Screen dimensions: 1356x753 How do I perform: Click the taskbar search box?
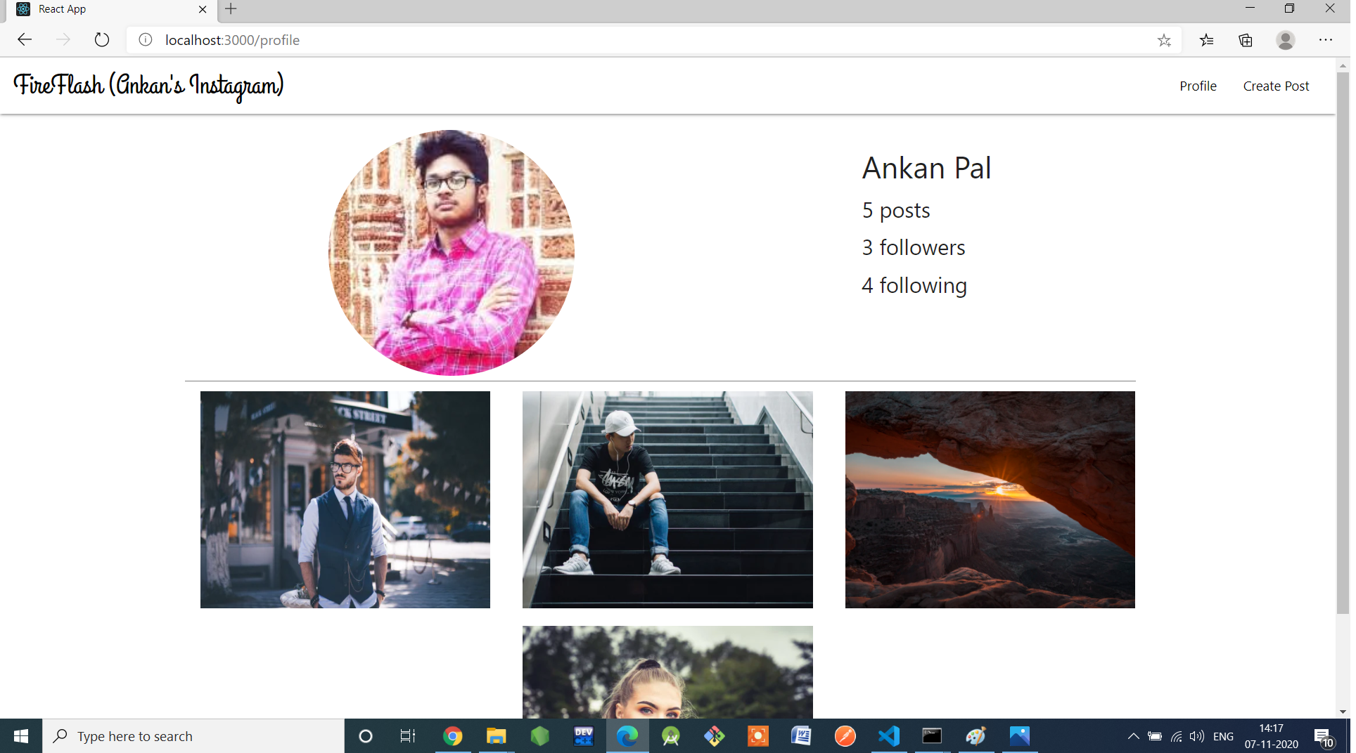coord(193,736)
